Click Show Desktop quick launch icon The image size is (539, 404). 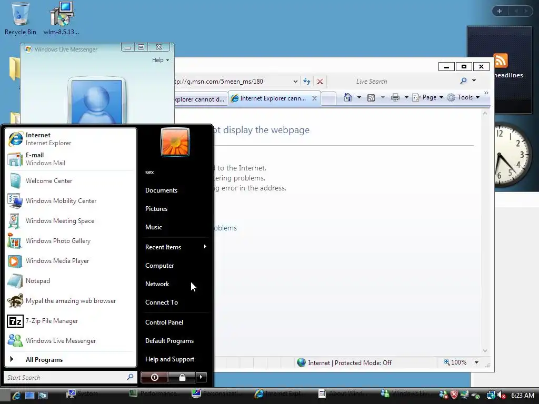[29, 396]
